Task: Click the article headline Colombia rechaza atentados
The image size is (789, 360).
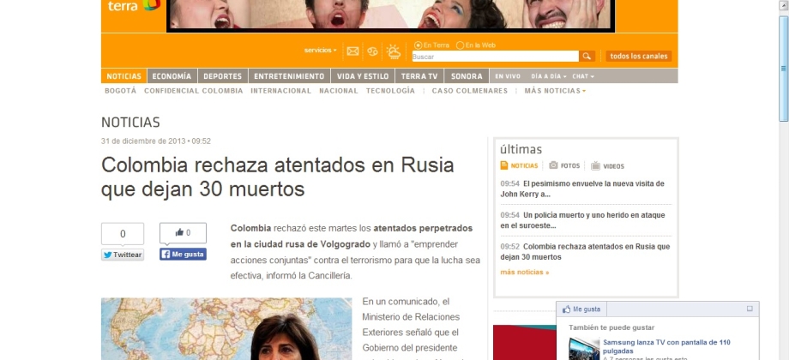Action: [x=277, y=177]
